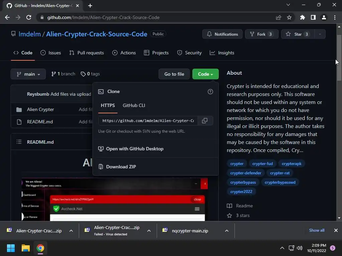Select the HTTPS clone tab
Viewport: 342px width, 256px height.
pyautogui.click(x=108, y=105)
